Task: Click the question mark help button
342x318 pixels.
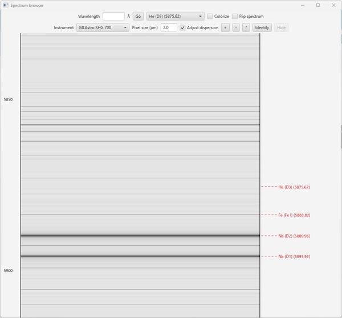Action: (x=246, y=28)
